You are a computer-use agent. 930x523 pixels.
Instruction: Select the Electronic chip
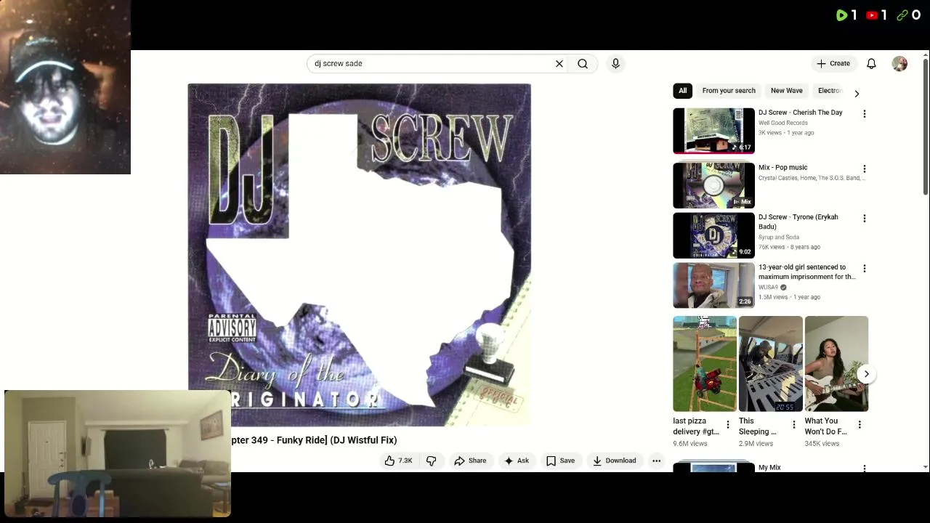click(830, 91)
